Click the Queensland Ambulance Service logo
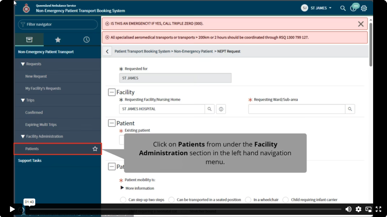 click(x=26, y=9)
